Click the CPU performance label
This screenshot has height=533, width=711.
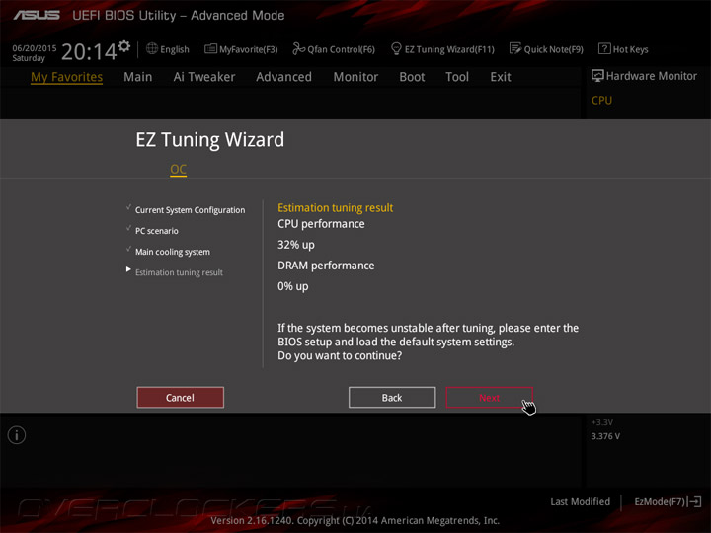(321, 224)
